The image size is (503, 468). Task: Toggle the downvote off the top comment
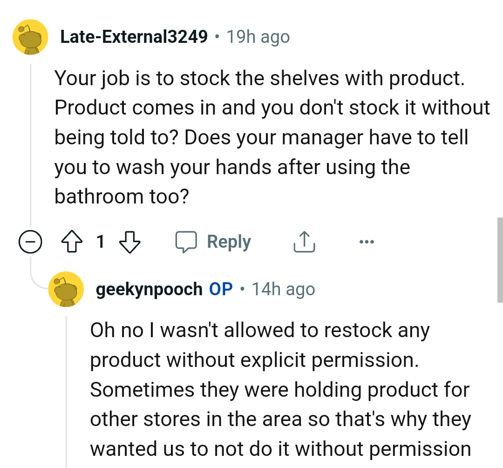point(129,241)
